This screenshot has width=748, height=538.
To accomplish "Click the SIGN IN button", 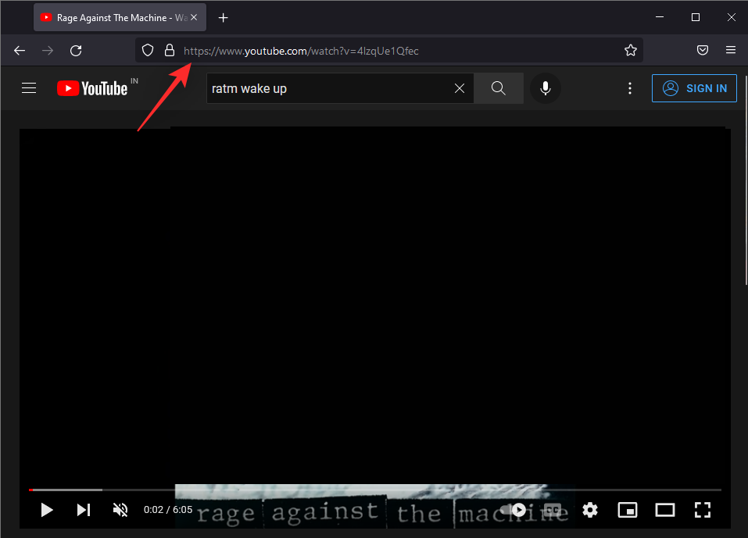I will pyautogui.click(x=694, y=88).
